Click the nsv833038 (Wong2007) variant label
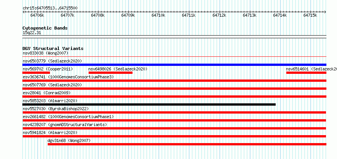Screen dimensions: 337x159 tap(45, 53)
